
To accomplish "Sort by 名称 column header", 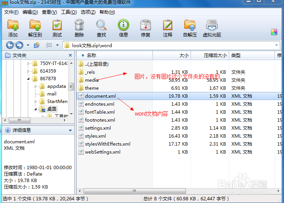I will pyautogui.click(x=114, y=56).
